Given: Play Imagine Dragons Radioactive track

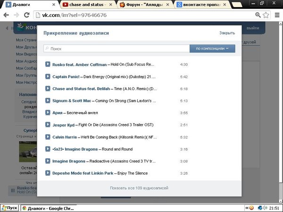Looking at the screenshot, I should point(48,161).
